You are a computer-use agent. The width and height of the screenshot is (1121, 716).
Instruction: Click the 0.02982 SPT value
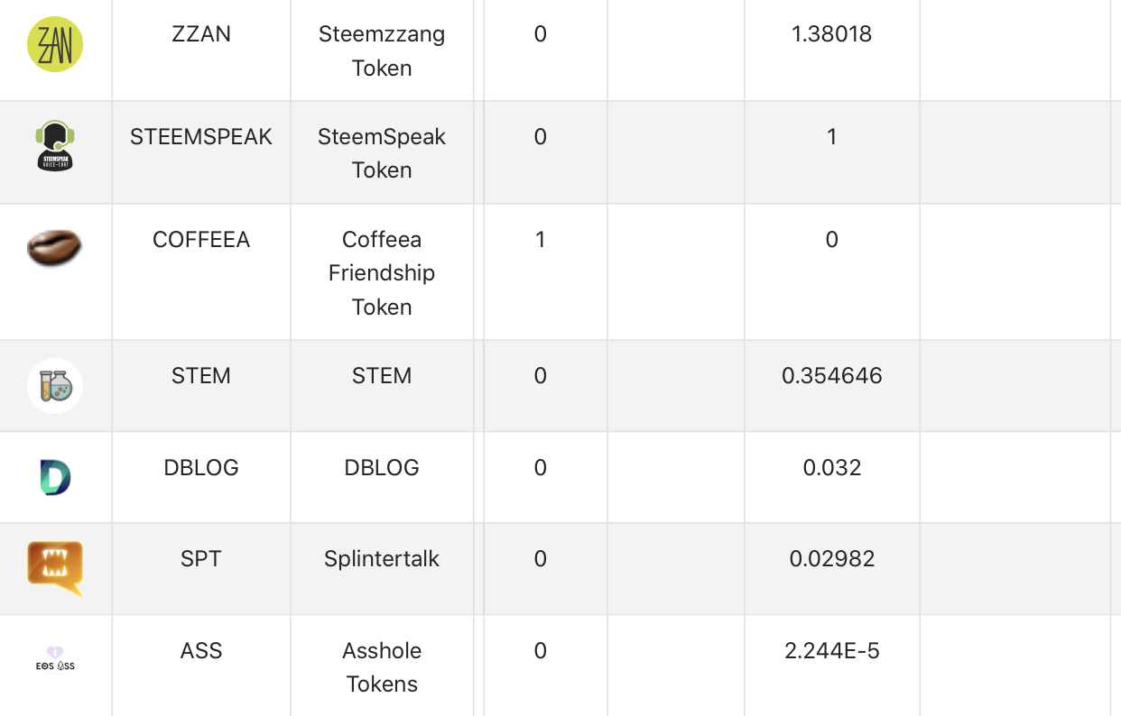click(831, 559)
